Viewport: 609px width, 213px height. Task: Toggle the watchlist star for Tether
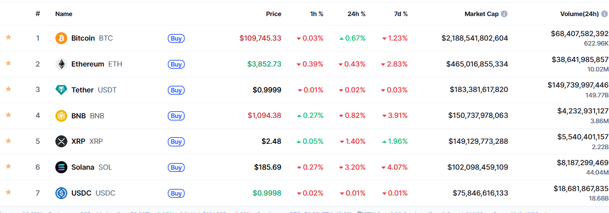pyautogui.click(x=8, y=89)
